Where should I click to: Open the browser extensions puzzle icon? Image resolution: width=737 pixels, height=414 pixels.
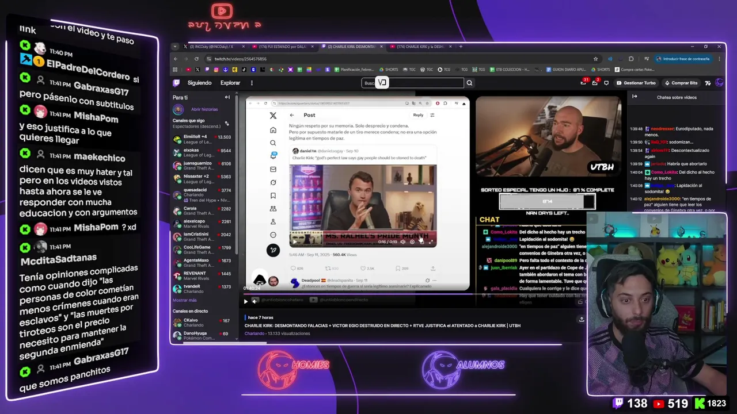pos(631,59)
